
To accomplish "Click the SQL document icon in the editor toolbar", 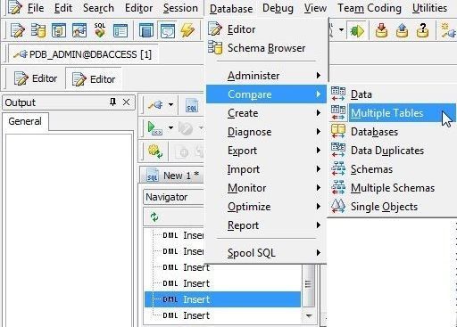I will coord(191,105).
